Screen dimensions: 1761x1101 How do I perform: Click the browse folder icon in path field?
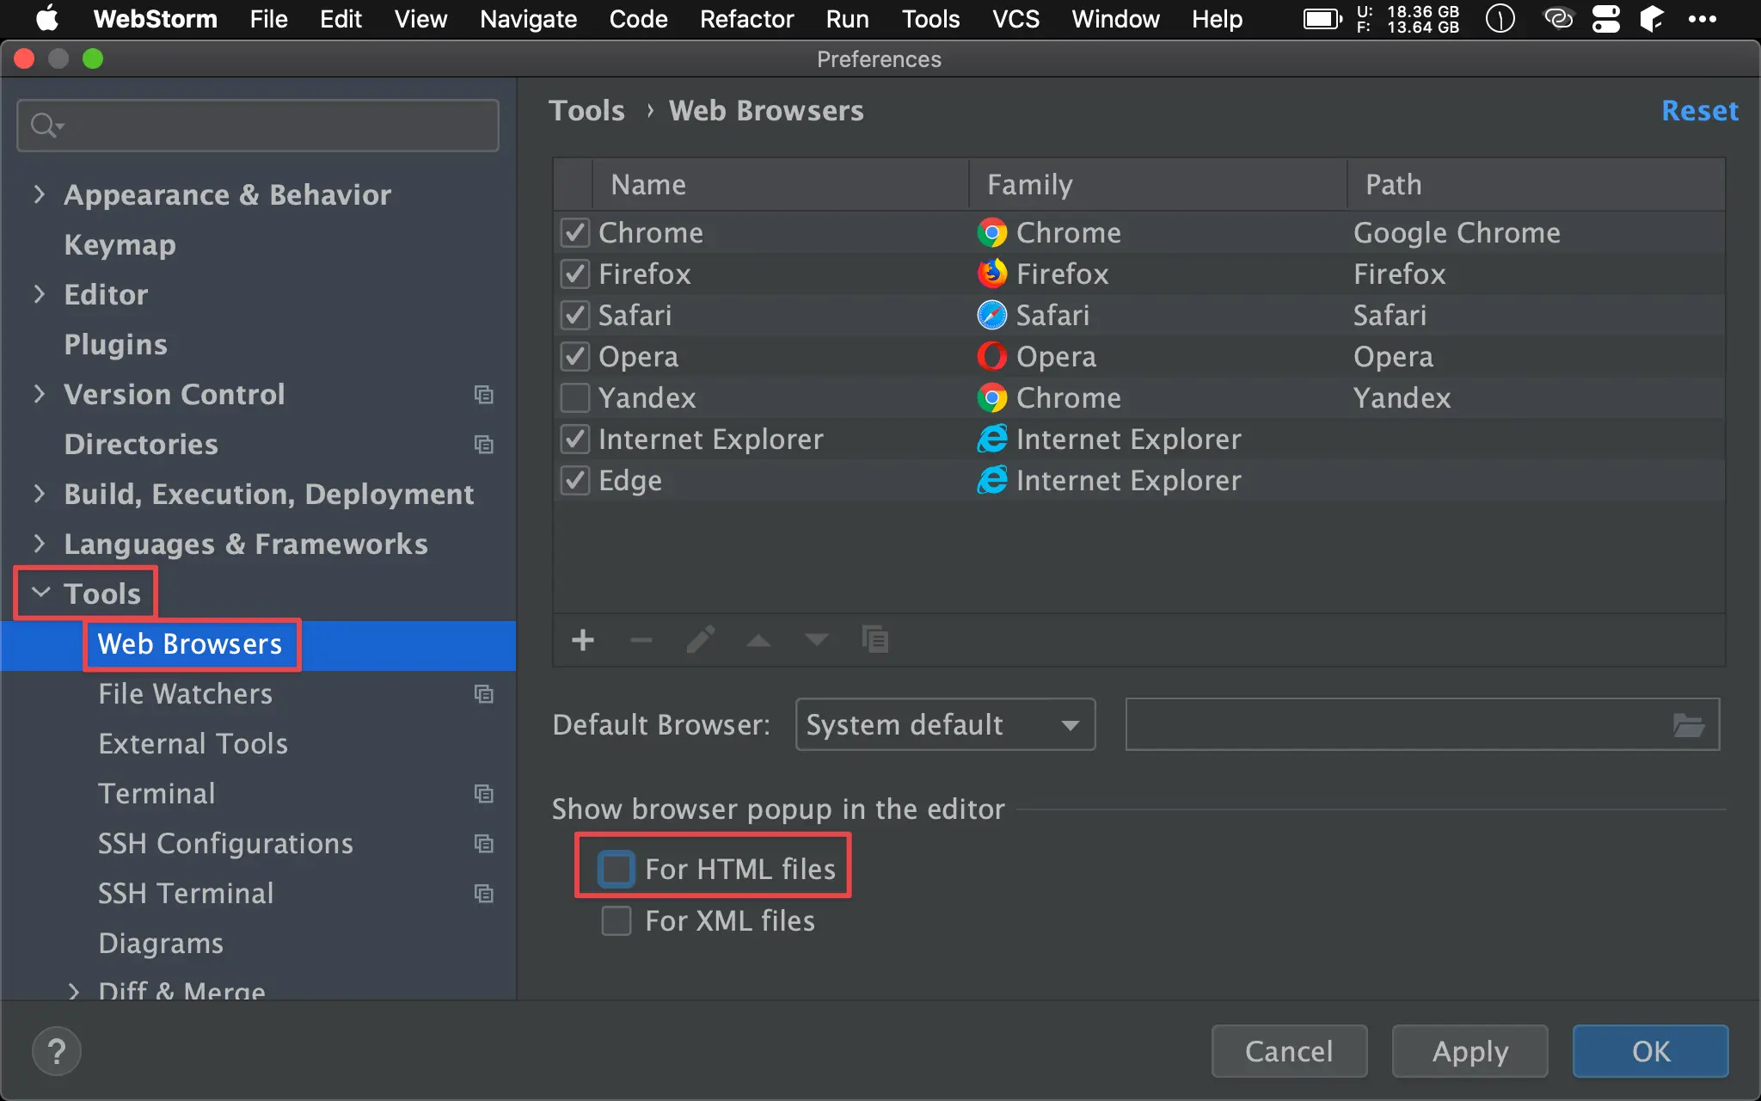pos(1688,725)
